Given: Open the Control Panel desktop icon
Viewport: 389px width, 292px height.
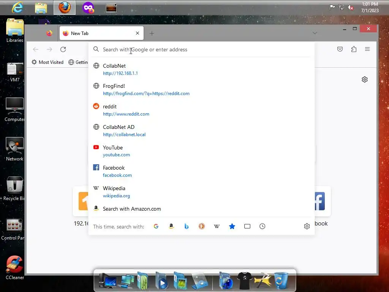Looking at the screenshot, I should pyautogui.click(x=13, y=229).
